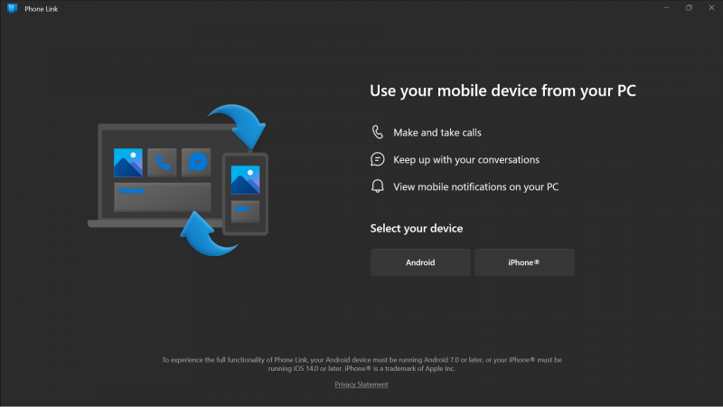Click the bell notifications icon
723x407 pixels.
(x=377, y=186)
